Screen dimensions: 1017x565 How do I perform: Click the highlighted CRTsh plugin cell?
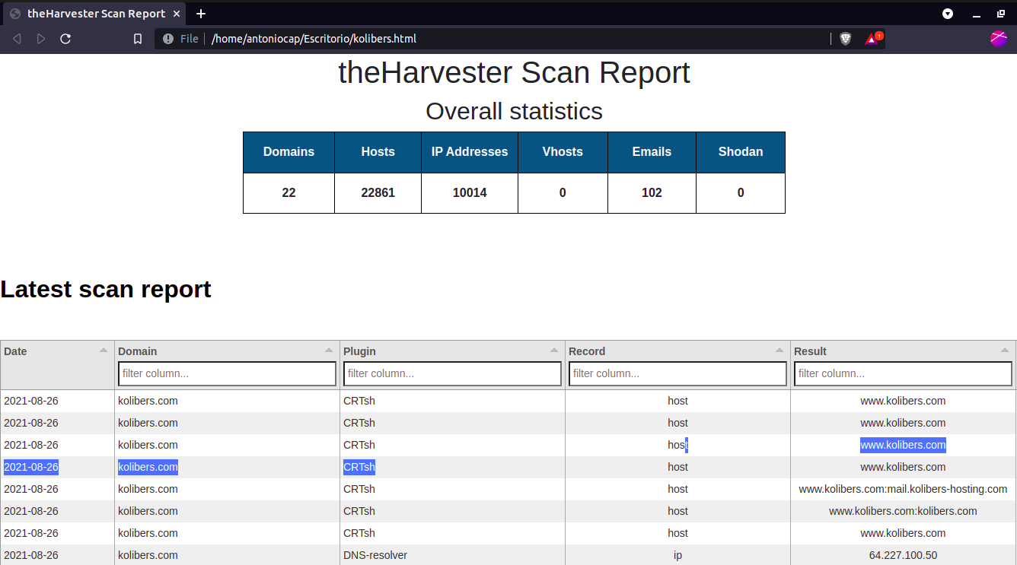click(359, 467)
